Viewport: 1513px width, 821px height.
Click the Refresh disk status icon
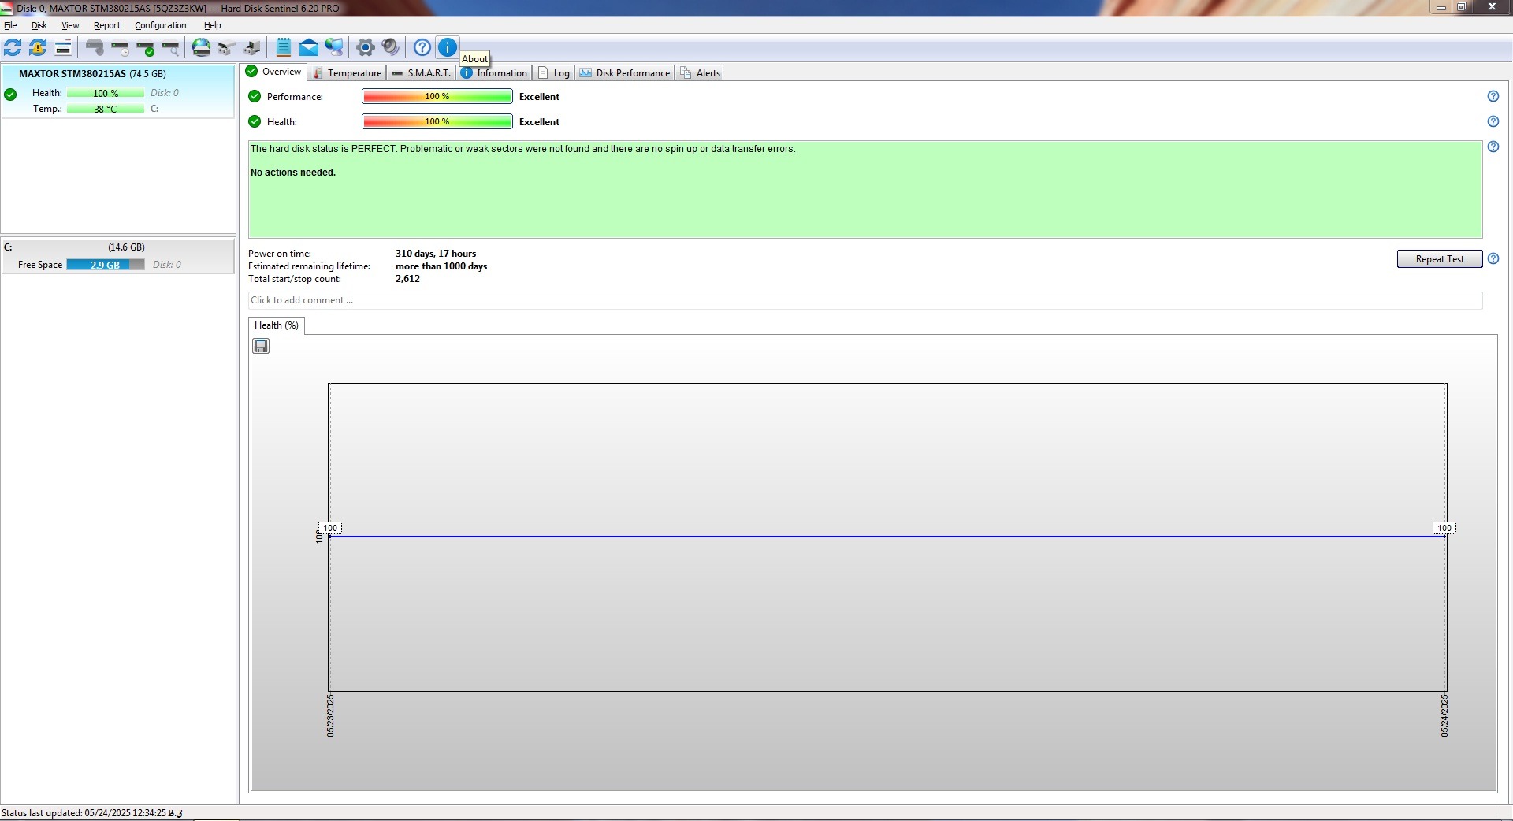[13, 47]
